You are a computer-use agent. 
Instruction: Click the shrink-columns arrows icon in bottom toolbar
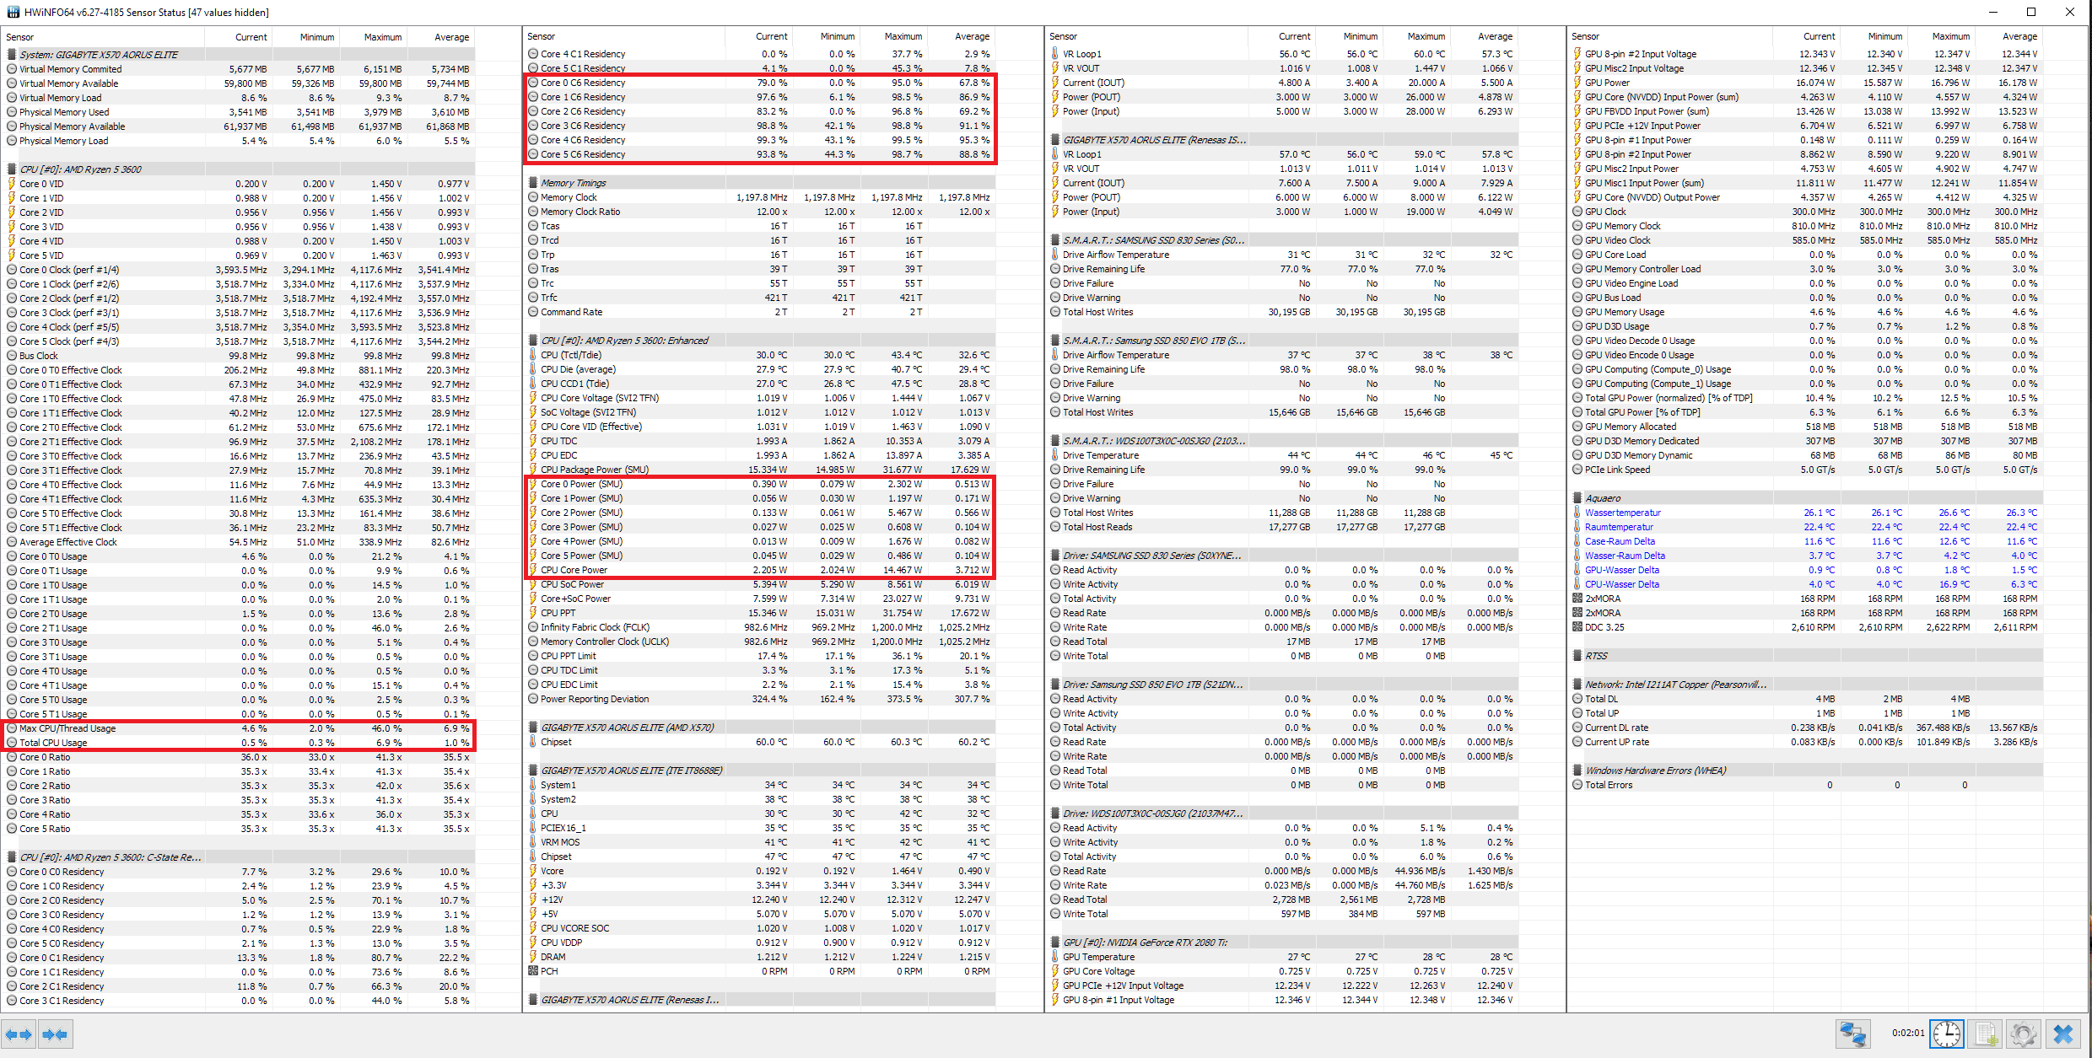click(x=55, y=1034)
